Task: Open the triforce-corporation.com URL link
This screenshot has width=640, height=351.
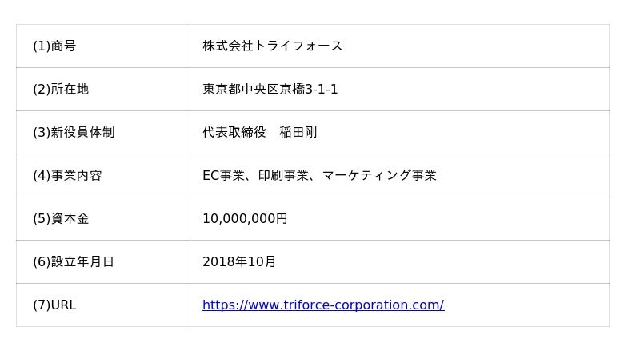Action: coord(322,305)
